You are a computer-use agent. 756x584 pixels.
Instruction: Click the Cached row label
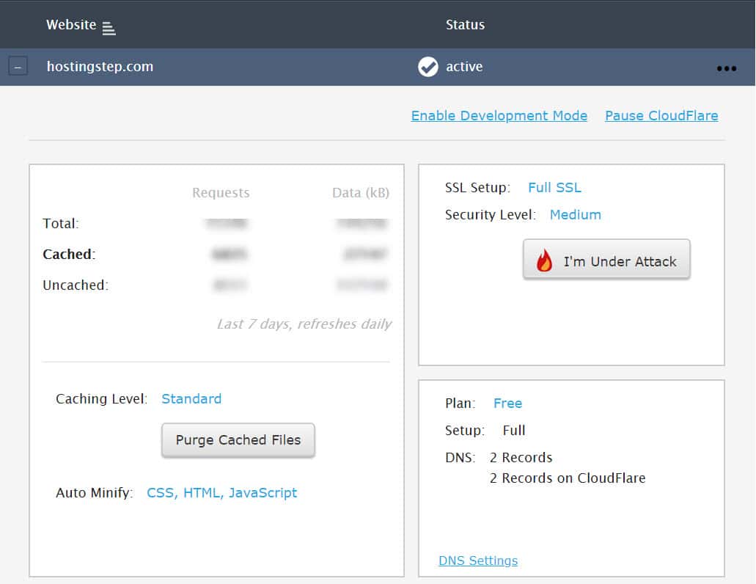(69, 254)
